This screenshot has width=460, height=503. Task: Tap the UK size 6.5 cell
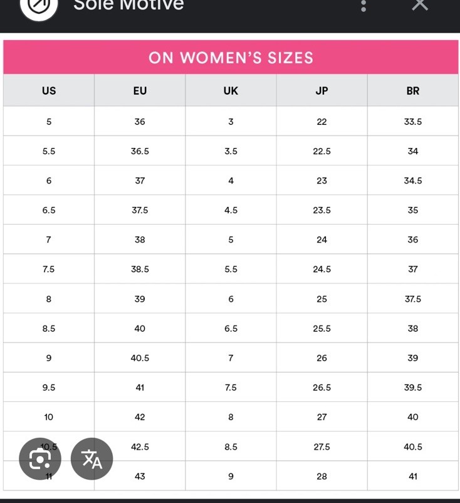[x=231, y=328]
